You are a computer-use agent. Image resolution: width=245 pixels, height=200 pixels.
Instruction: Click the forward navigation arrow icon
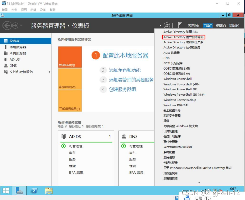[x=15, y=25]
